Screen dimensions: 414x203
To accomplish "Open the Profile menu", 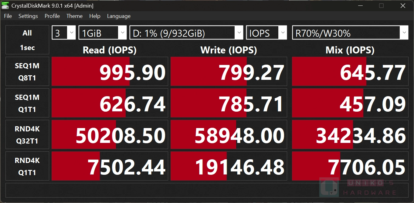I will [x=52, y=16].
